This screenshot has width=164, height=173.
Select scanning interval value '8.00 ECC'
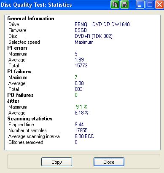coord(84,136)
